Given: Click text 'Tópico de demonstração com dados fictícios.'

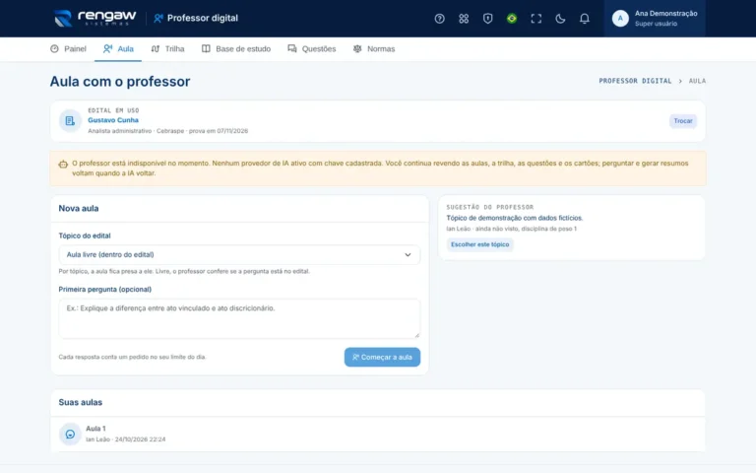Looking at the screenshot, I should 515,218.
